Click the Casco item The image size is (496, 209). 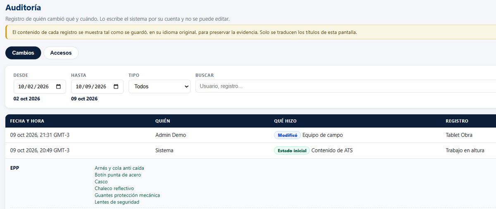(x=101, y=182)
